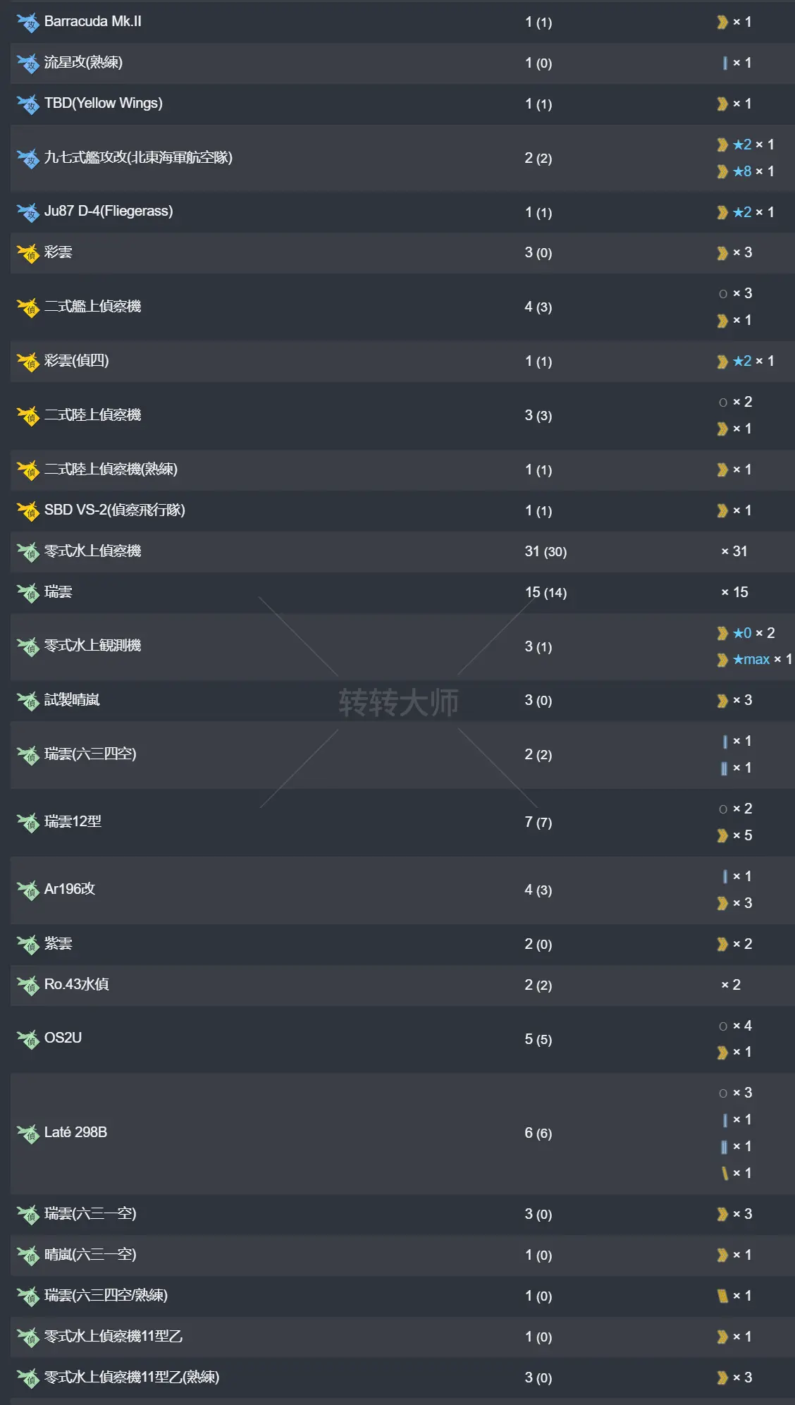Click the seaplane icon next to 紫雲
The height and width of the screenshot is (1405, 795).
(28, 944)
